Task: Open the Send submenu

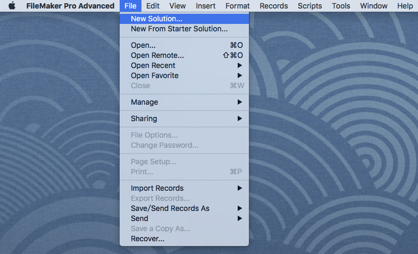Action: 184,218
